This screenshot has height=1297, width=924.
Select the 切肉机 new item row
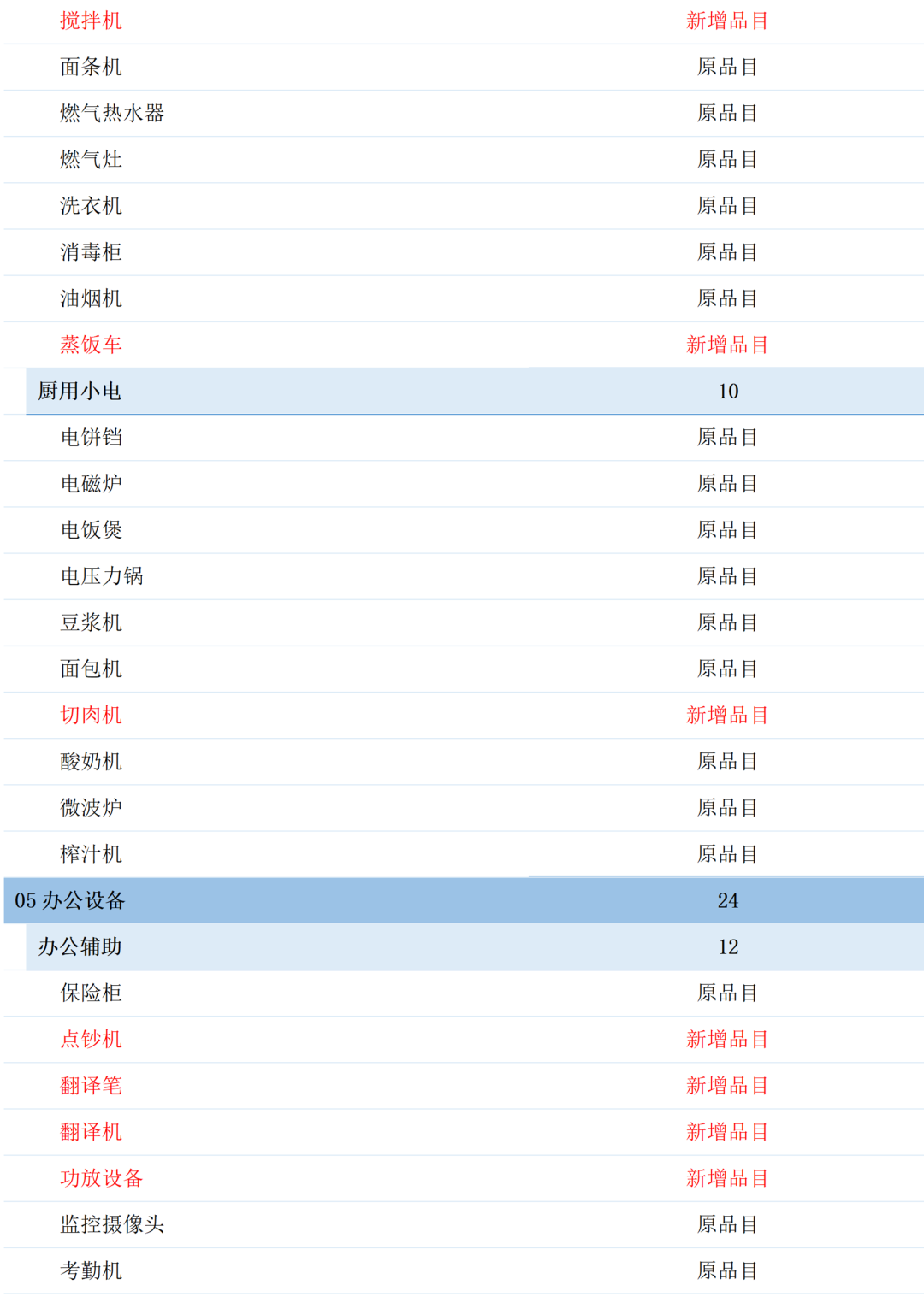(x=90, y=715)
